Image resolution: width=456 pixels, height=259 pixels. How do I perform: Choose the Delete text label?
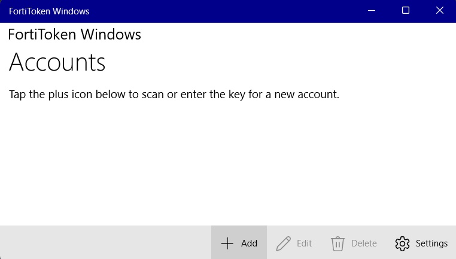pyautogui.click(x=364, y=243)
